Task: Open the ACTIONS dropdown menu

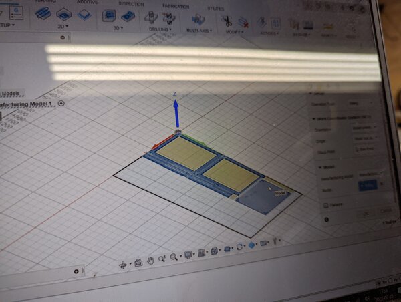Action: pyautogui.click(x=269, y=33)
